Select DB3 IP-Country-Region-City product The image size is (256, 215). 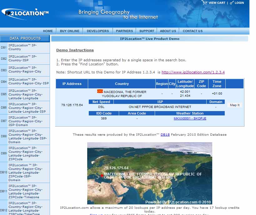(x=25, y=70)
